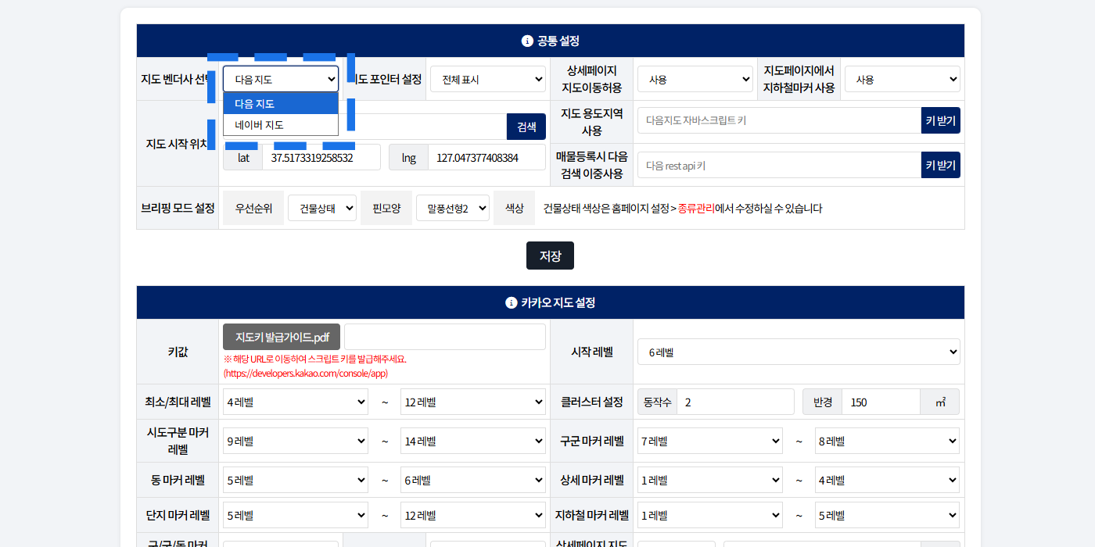Viewport: 1095px width, 547px height.
Task: Click info icon beside 공통 설정 header
Action: pos(527,41)
